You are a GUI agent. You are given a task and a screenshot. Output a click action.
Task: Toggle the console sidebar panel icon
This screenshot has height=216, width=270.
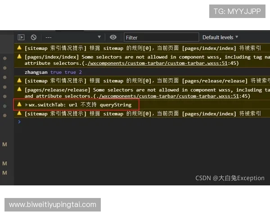click(21, 37)
